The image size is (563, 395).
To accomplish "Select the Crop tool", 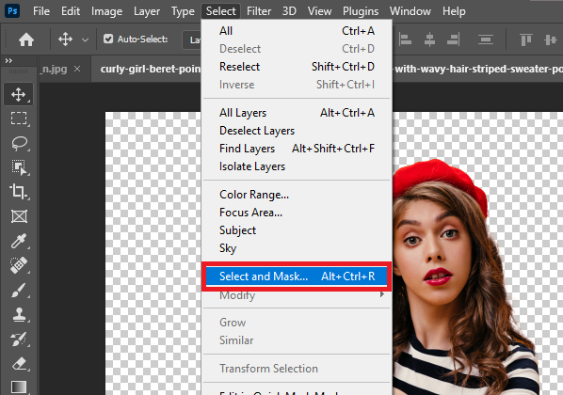I will (x=18, y=192).
